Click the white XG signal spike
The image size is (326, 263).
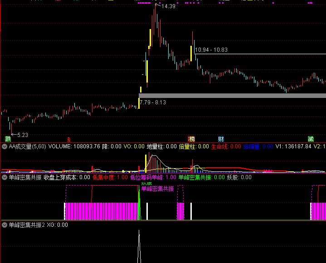[139, 246]
